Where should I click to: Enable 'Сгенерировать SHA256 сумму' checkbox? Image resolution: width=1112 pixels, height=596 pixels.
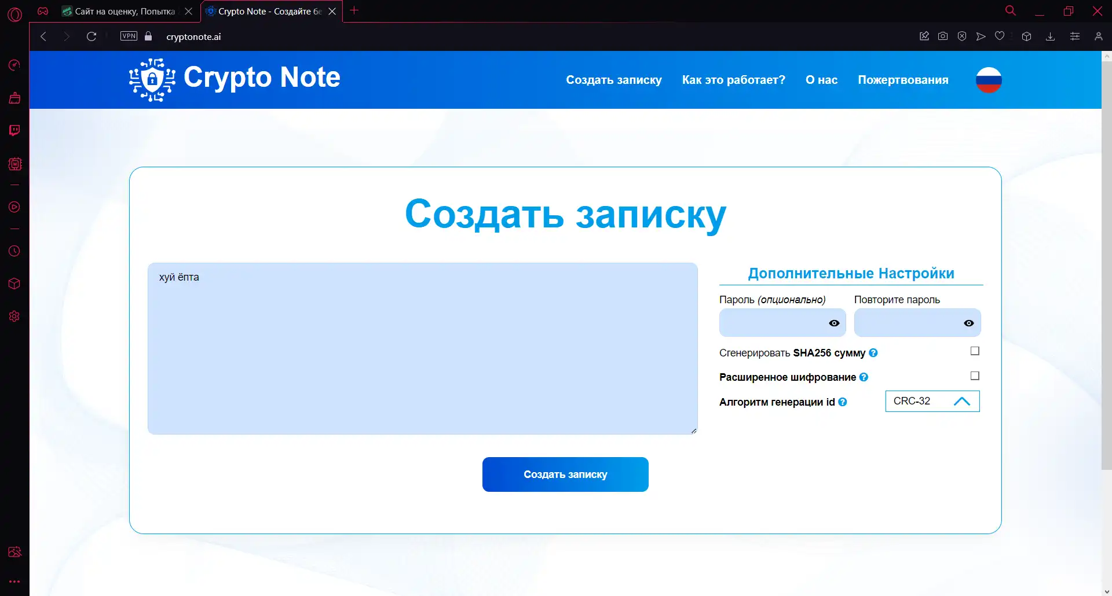pyautogui.click(x=975, y=351)
